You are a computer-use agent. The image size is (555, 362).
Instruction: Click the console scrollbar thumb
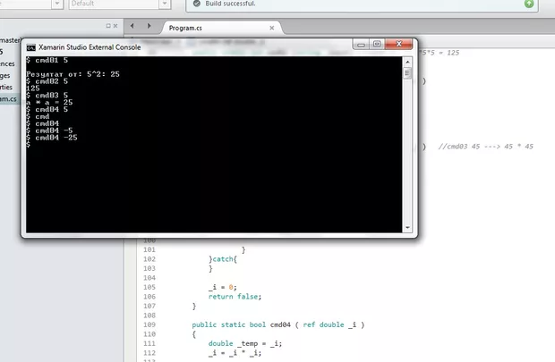pyautogui.click(x=407, y=73)
